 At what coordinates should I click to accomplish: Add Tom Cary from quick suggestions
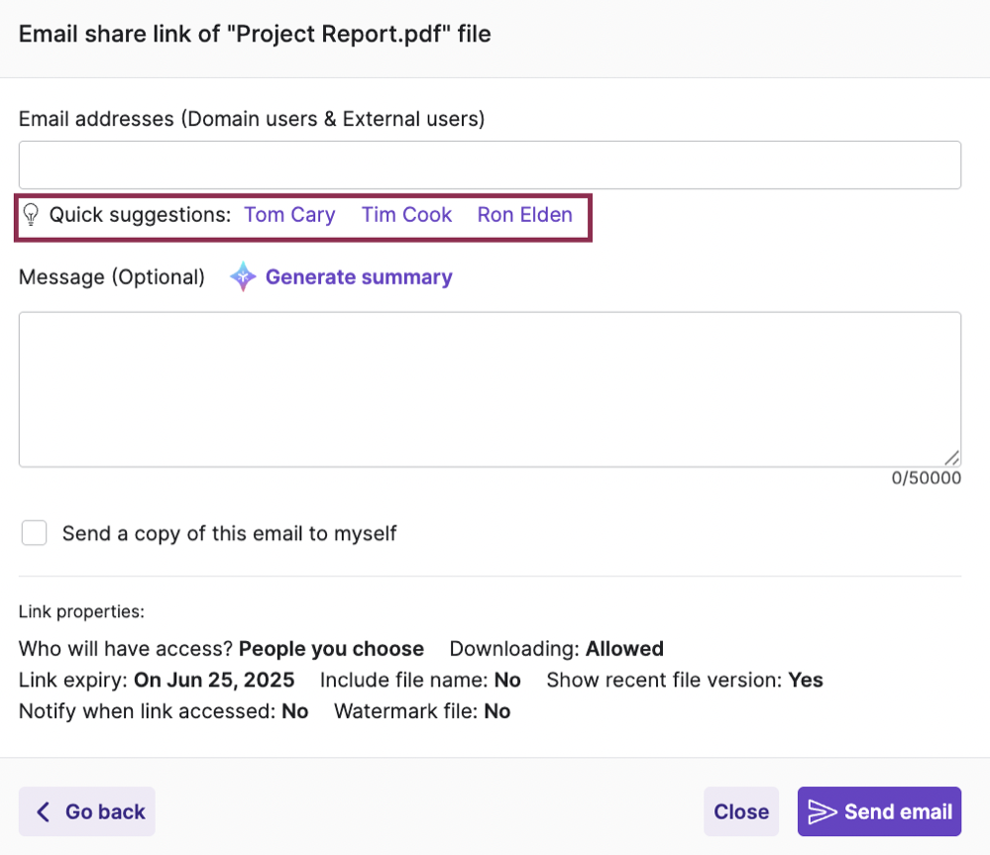tap(289, 215)
